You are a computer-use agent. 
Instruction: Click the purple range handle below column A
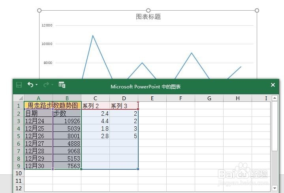coord(53,169)
